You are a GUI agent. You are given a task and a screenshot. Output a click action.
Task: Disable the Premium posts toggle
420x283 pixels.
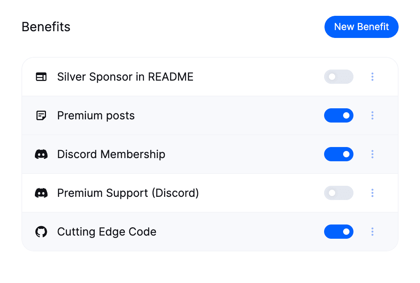point(339,115)
